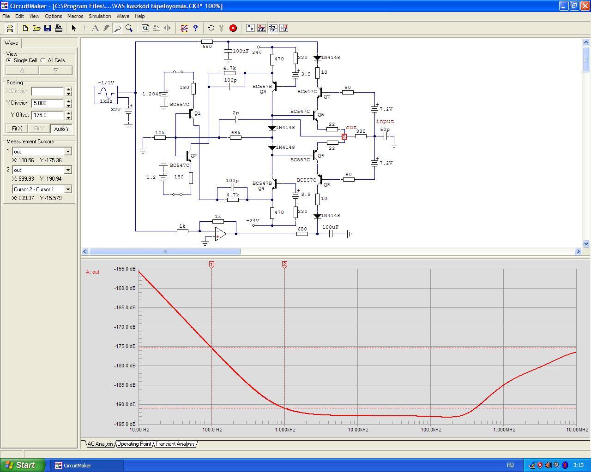This screenshot has height=472, width=591.
Task: Open the cursor 2 signal dropdown
Action: tap(68, 170)
